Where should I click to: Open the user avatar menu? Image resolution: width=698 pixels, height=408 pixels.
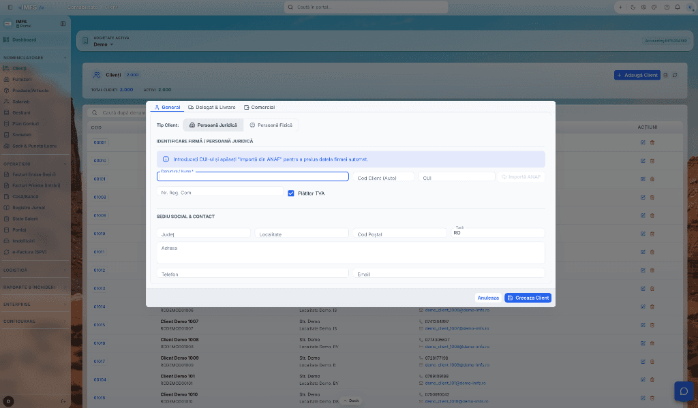pos(690,7)
